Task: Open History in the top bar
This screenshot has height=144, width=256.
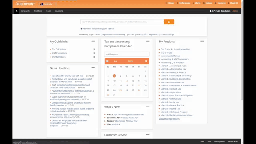Action: tap(170, 3)
